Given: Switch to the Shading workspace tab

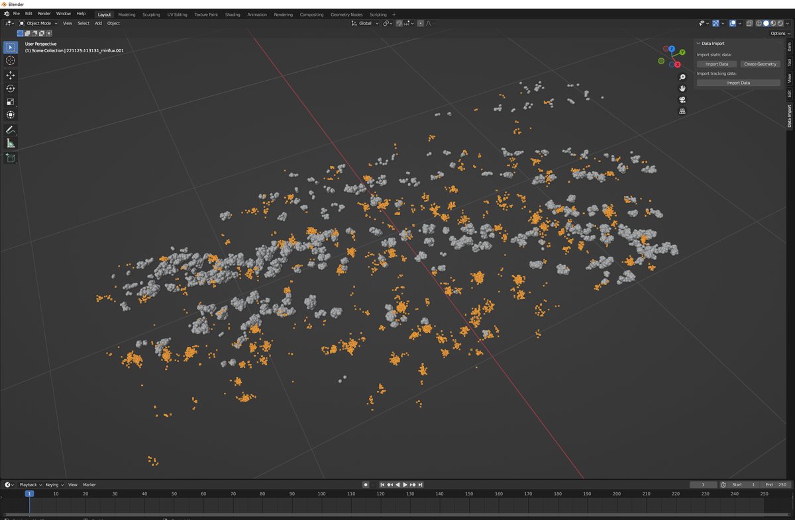Looking at the screenshot, I should tap(233, 14).
